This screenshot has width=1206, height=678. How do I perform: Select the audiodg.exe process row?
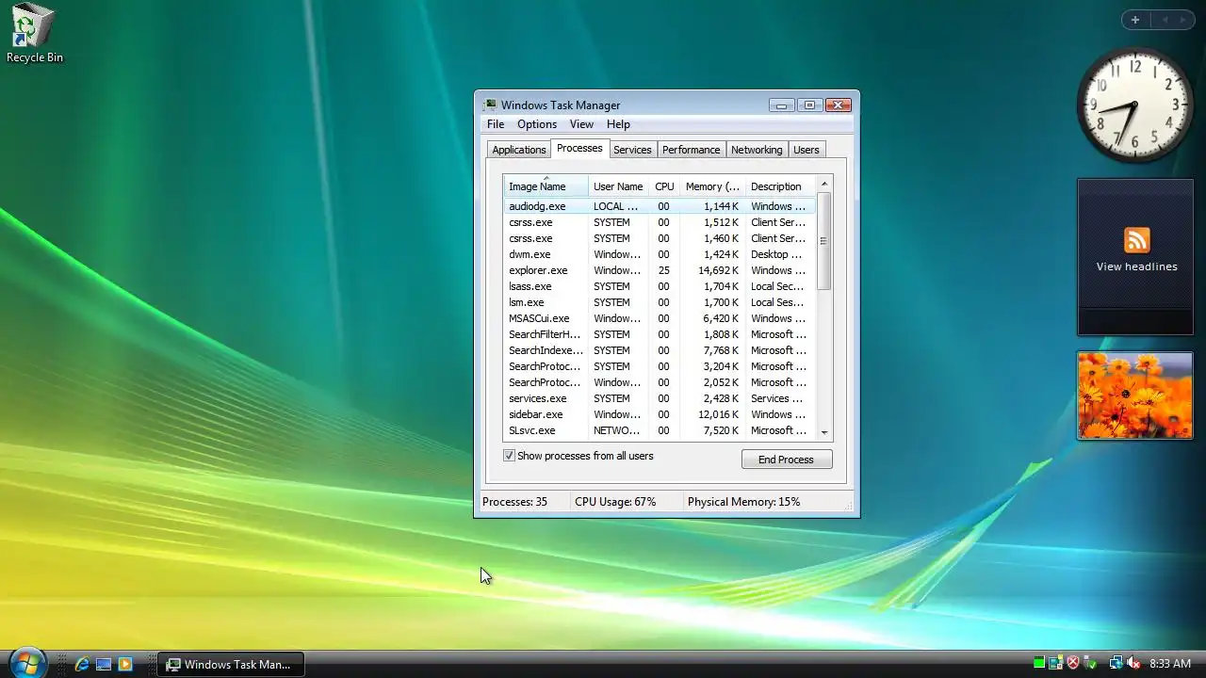point(660,206)
